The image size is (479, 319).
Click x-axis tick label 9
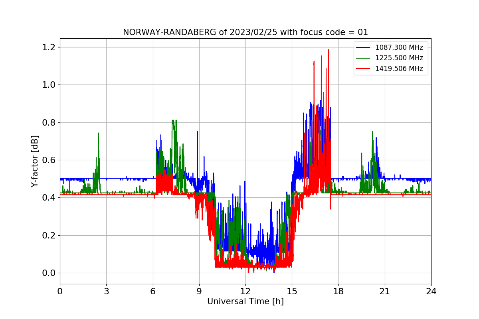[199, 291]
